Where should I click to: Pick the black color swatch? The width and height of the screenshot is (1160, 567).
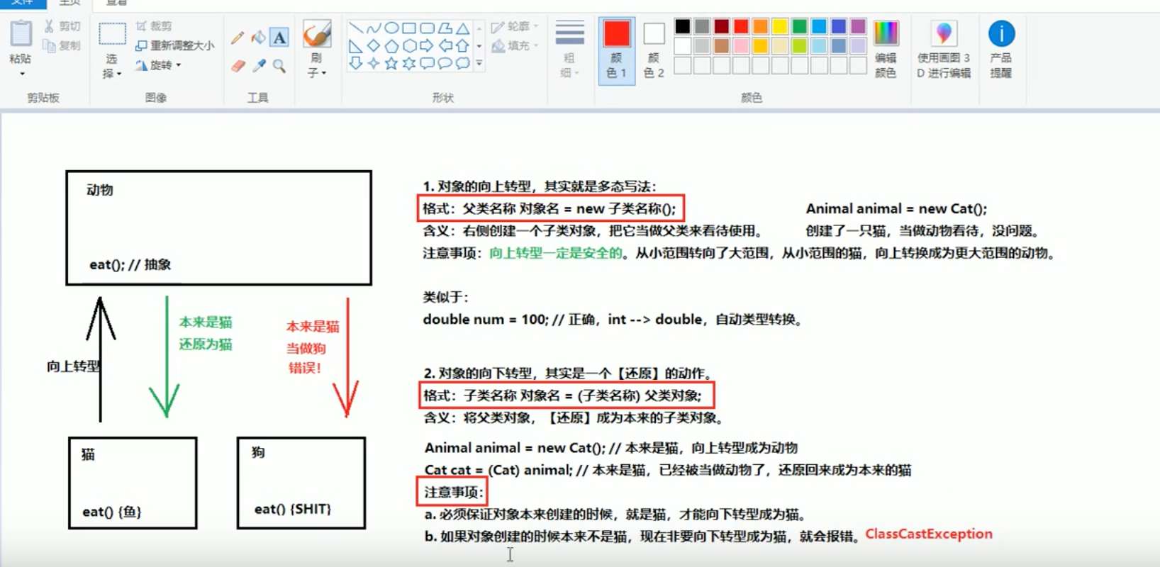[682, 27]
